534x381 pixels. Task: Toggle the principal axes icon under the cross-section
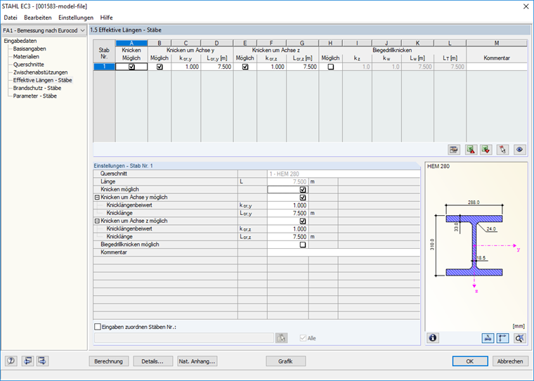click(502, 337)
